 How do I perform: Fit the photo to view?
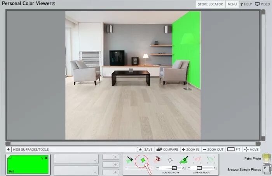coord(234,149)
